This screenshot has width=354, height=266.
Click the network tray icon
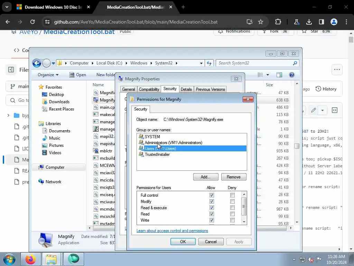click(x=302, y=260)
